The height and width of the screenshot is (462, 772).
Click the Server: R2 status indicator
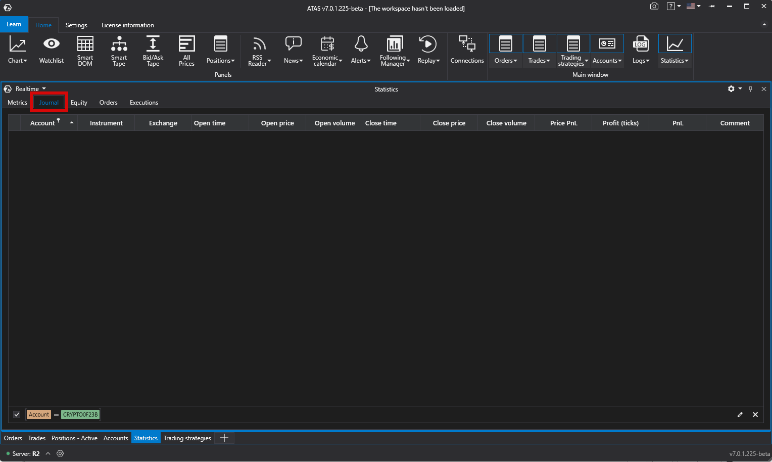pos(23,453)
